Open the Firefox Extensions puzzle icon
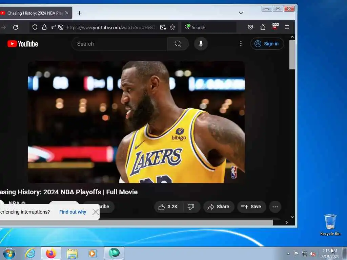Viewport: 347px width, 260px height. 263,27
